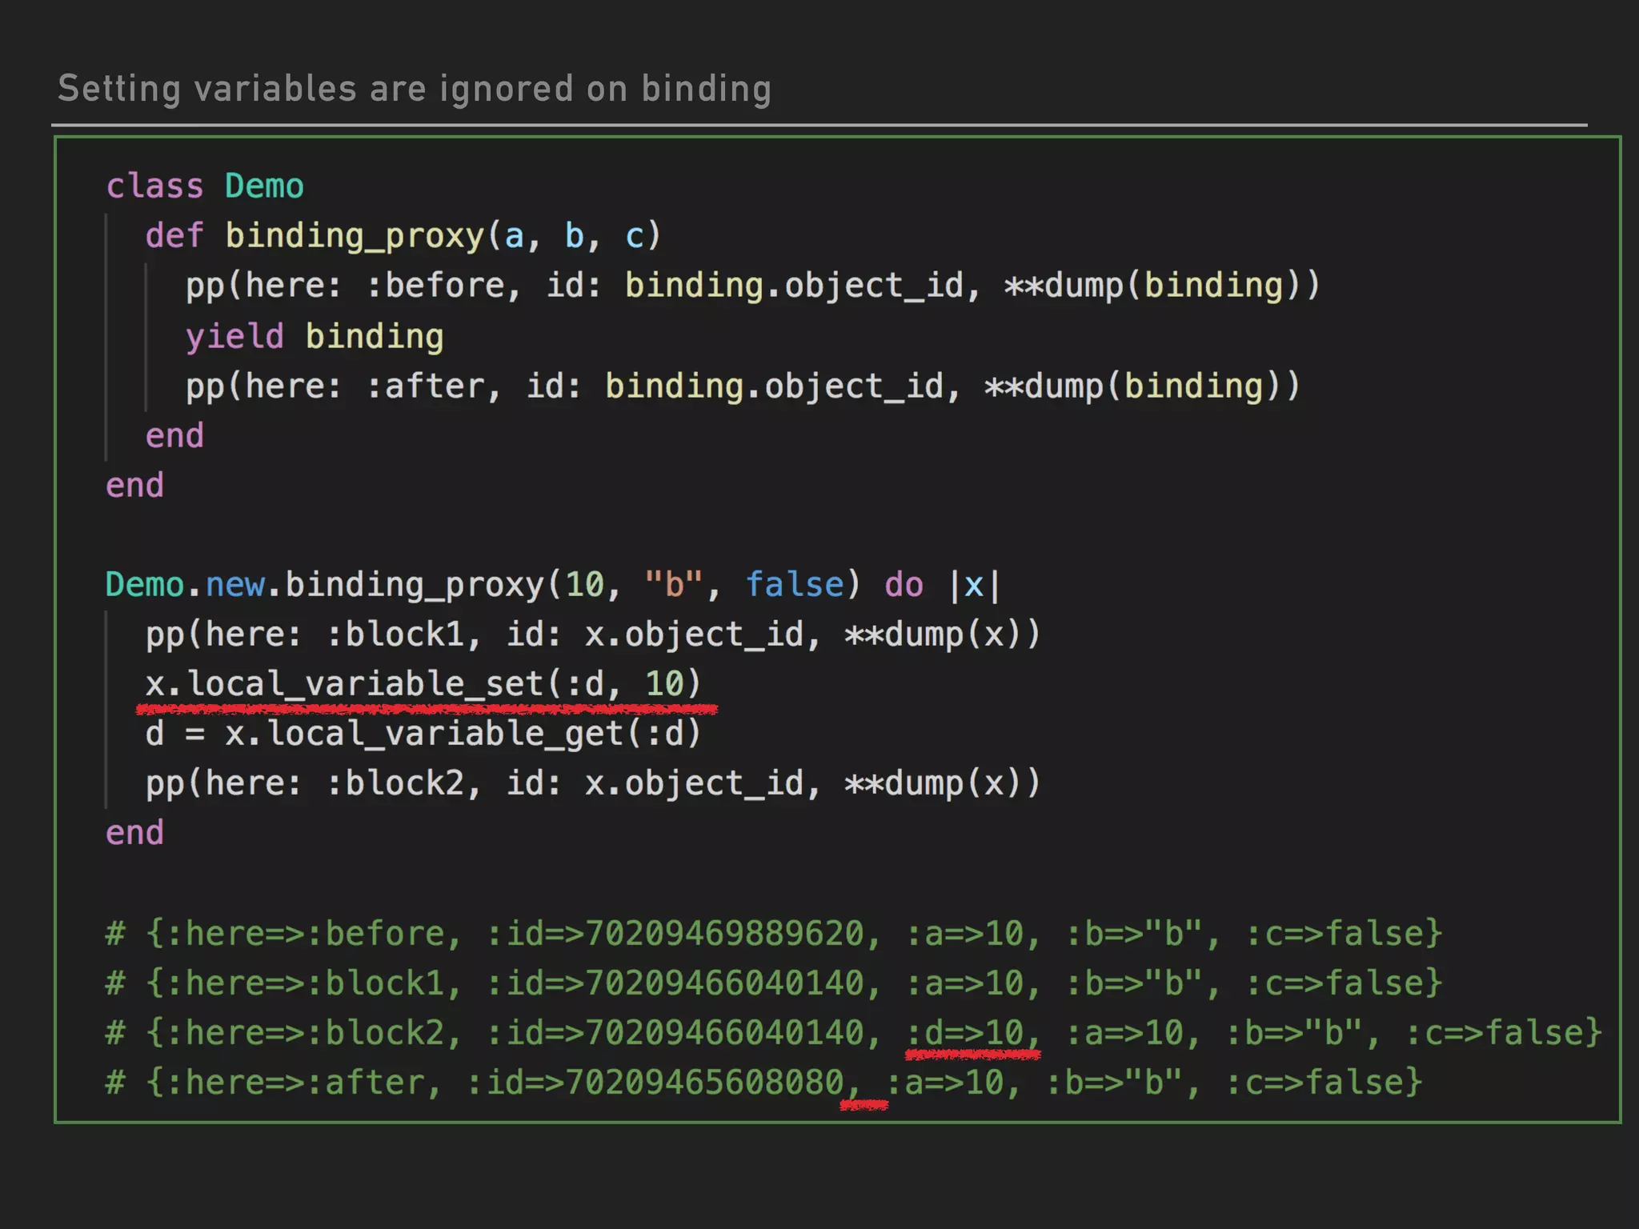This screenshot has height=1229, width=1639.
Task: Click the 'yield' keyword
Action: click(234, 336)
